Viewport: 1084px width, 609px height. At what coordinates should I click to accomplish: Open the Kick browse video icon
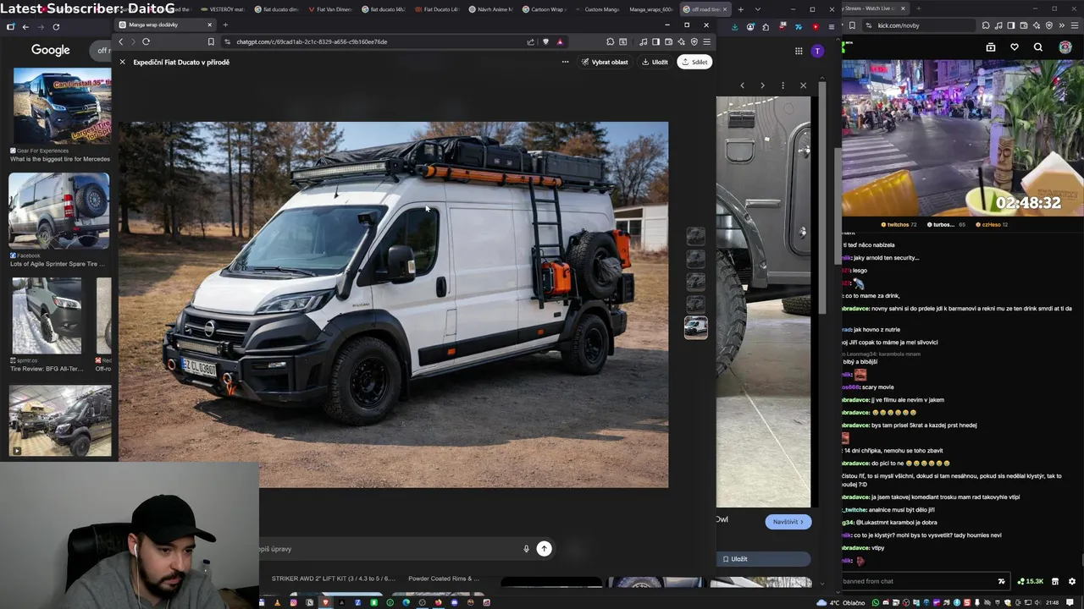coord(991,47)
